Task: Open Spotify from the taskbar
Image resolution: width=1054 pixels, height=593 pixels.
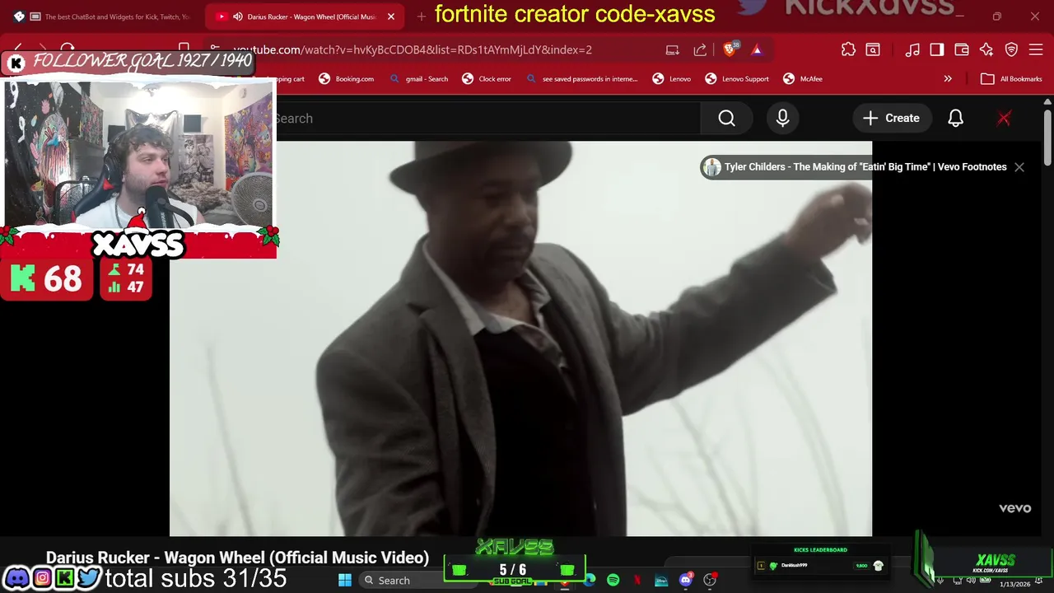Action: coord(613,581)
